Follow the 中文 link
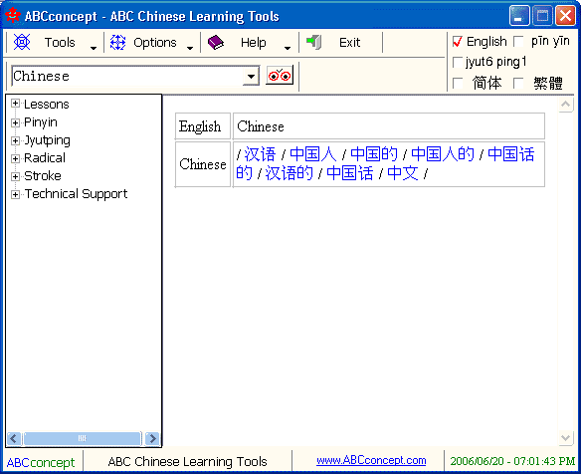Viewport: 581px width, 474px height. (x=403, y=173)
